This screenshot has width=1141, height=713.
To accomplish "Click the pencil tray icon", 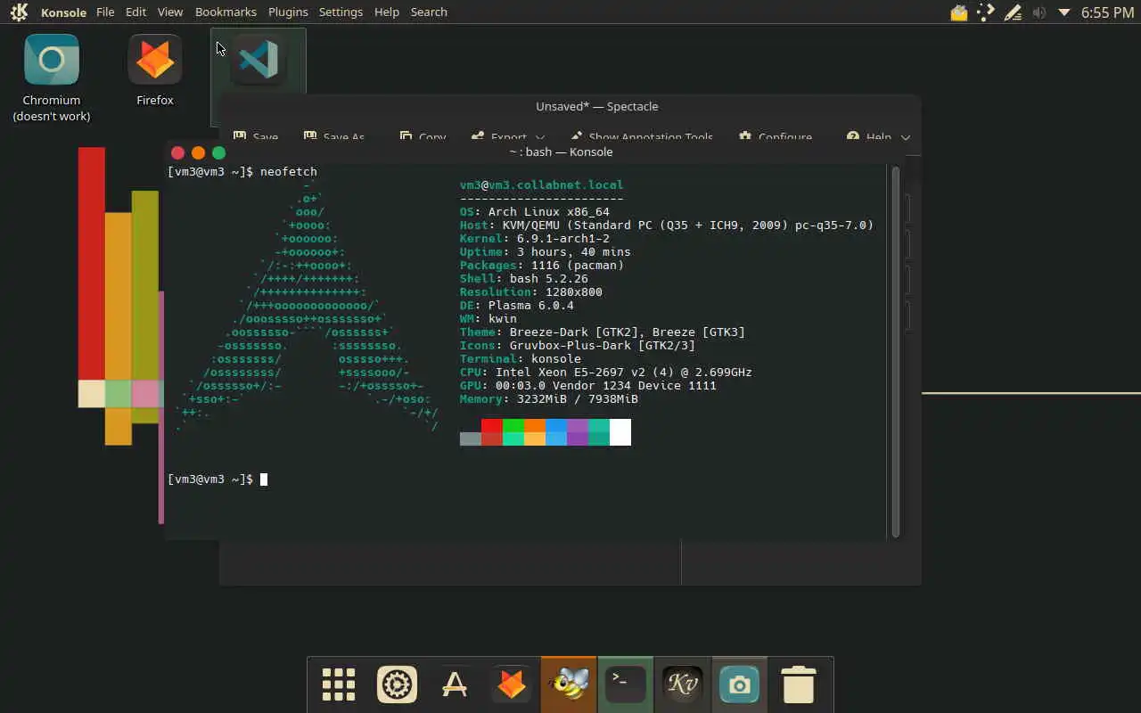I will click(1013, 12).
